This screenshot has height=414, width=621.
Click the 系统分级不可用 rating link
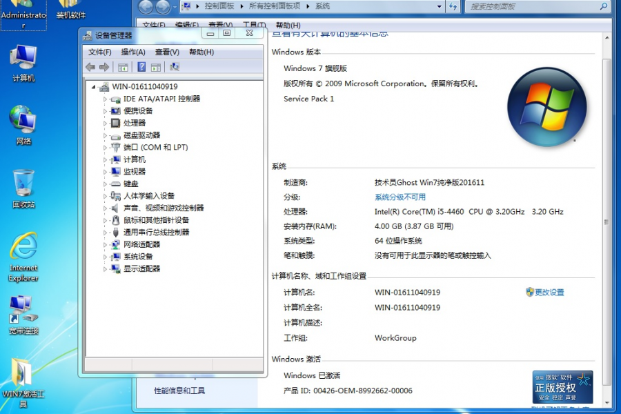click(400, 197)
